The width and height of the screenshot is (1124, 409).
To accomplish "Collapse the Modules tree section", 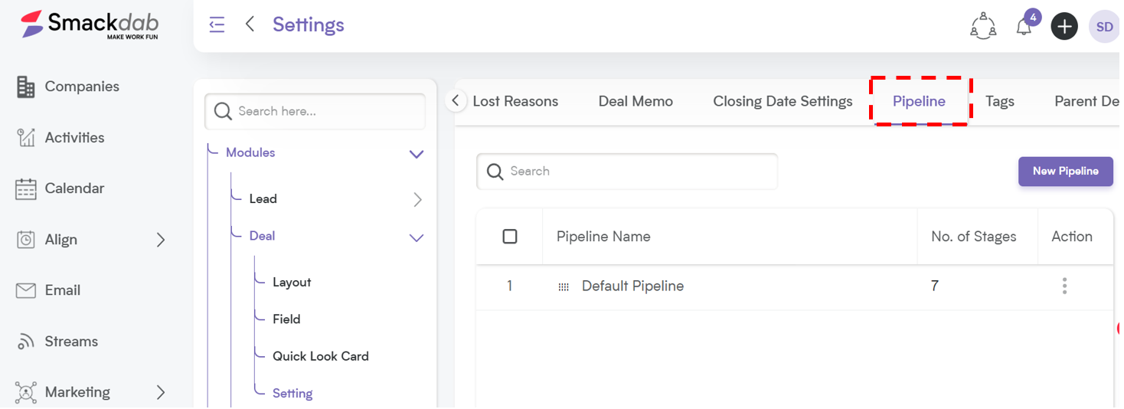I will [x=417, y=154].
